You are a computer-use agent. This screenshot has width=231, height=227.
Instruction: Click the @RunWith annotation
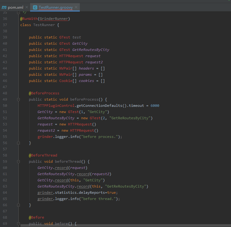coord(29,19)
